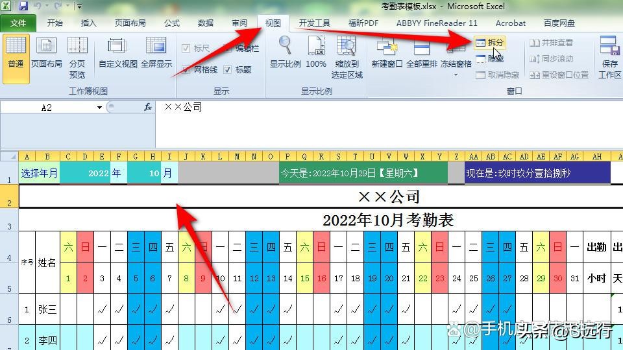Viewport: 623px width, 350px height.
Task: Switch to the Review (审阅) tab
Action: (239, 23)
